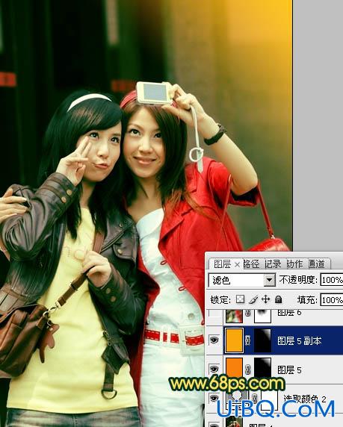This screenshot has width=343, height=427.
Task: Click the mask link icon on 图层 6
Action: (x=248, y=314)
